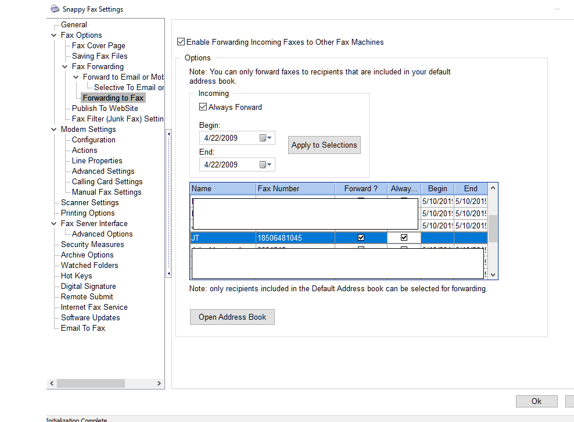Uncheck Forward checkbox for JT row
This screenshot has height=422, width=574.
pyautogui.click(x=361, y=238)
